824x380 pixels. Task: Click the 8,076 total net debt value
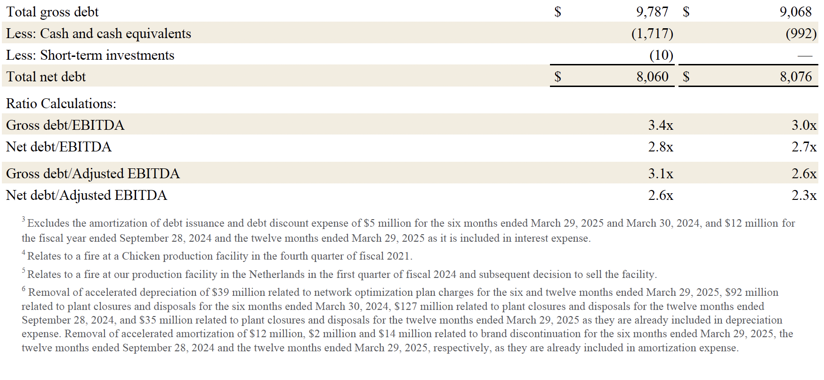796,77
